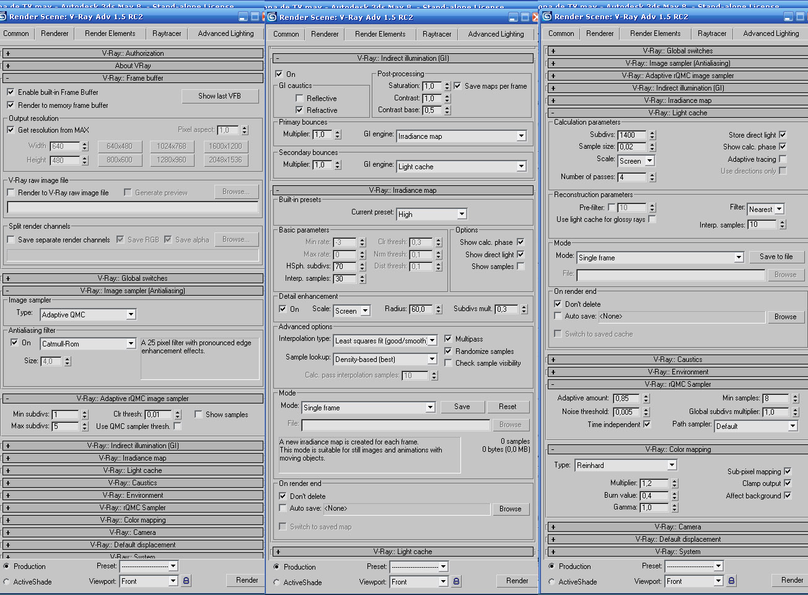808x595 pixels.
Task: Expand the About VRay rollout
Action: tap(133, 66)
